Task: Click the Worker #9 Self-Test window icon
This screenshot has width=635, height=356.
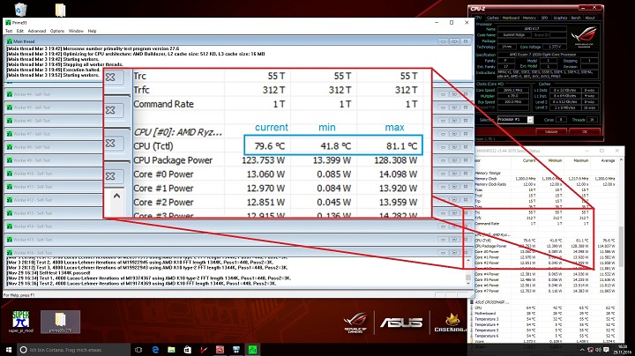Action: click(x=10, y=160)
